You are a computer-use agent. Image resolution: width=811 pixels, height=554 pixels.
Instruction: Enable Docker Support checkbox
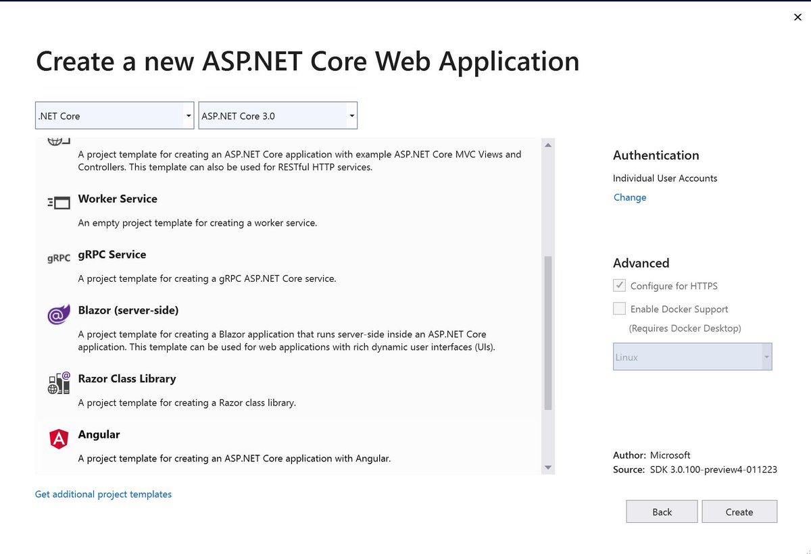pos(619,309)
